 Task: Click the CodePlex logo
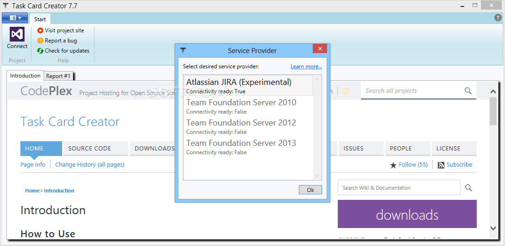click(x=46, y=91)
